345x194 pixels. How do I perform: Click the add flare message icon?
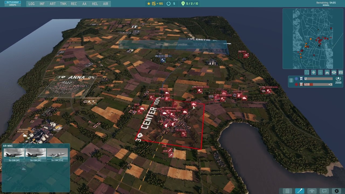307,72
